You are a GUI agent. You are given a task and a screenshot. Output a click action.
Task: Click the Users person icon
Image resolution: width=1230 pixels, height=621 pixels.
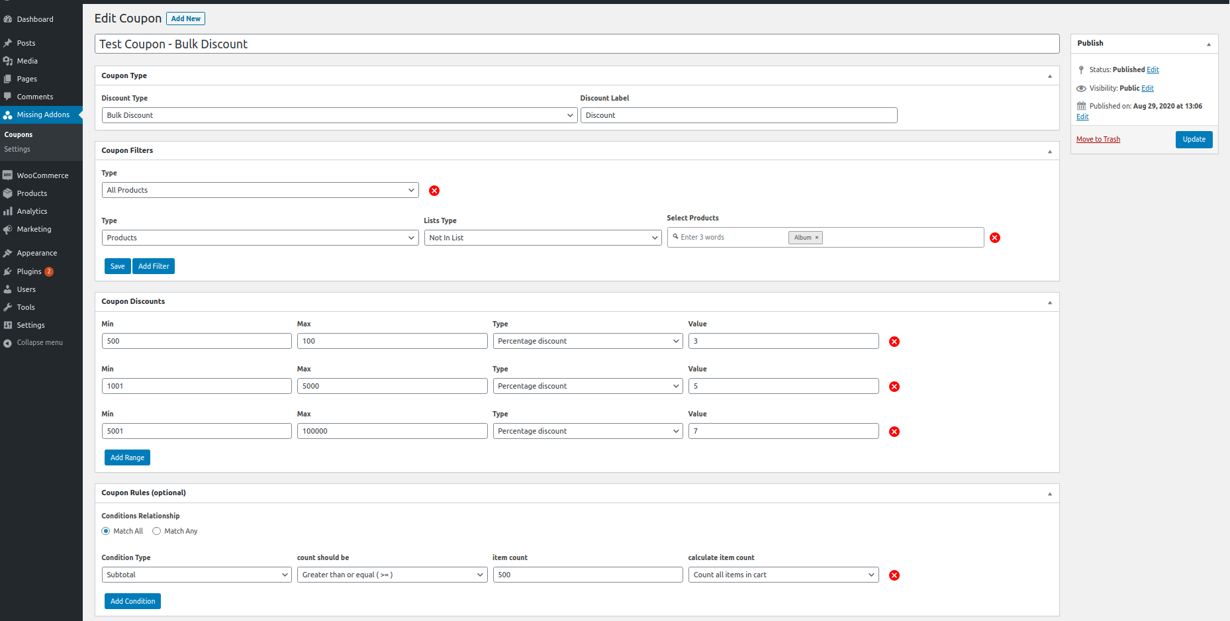tap(8, 289)
